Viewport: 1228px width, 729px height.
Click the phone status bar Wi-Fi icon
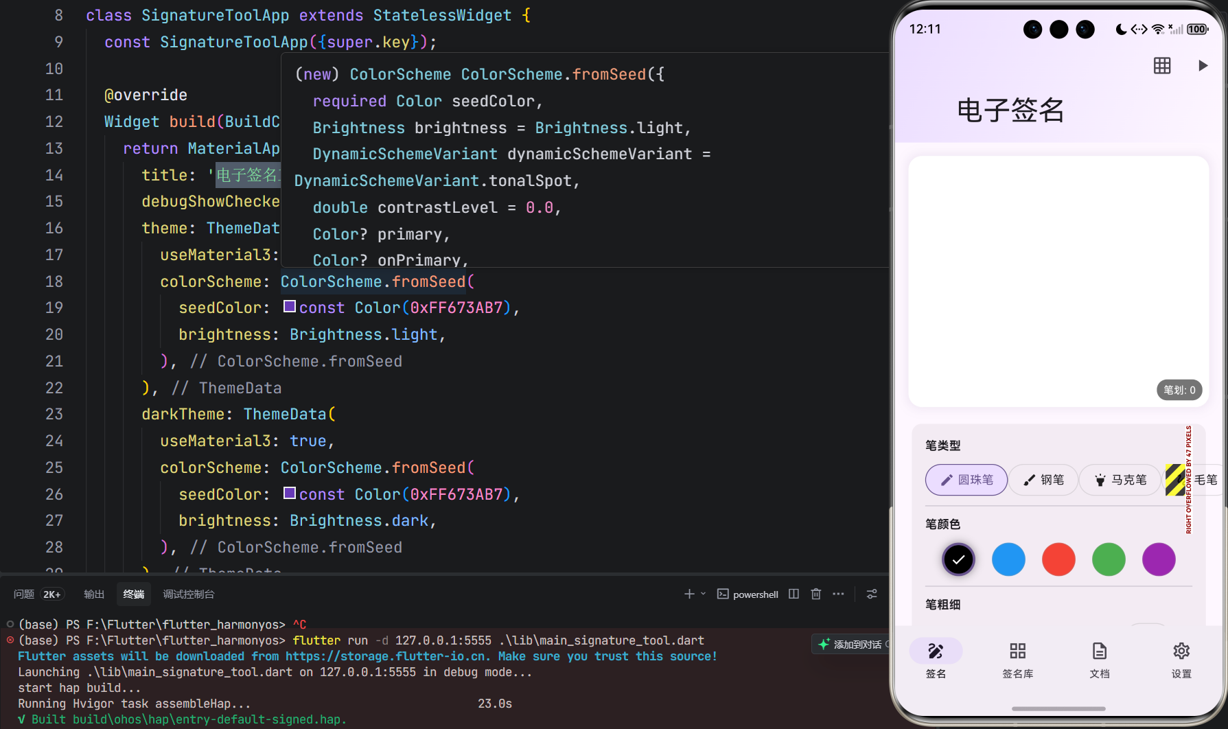tap(1158, 29)
